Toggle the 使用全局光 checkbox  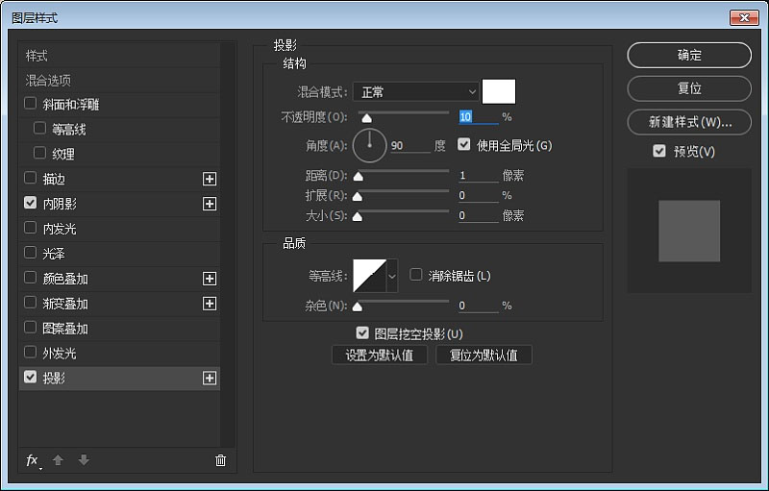click(464, 144)
